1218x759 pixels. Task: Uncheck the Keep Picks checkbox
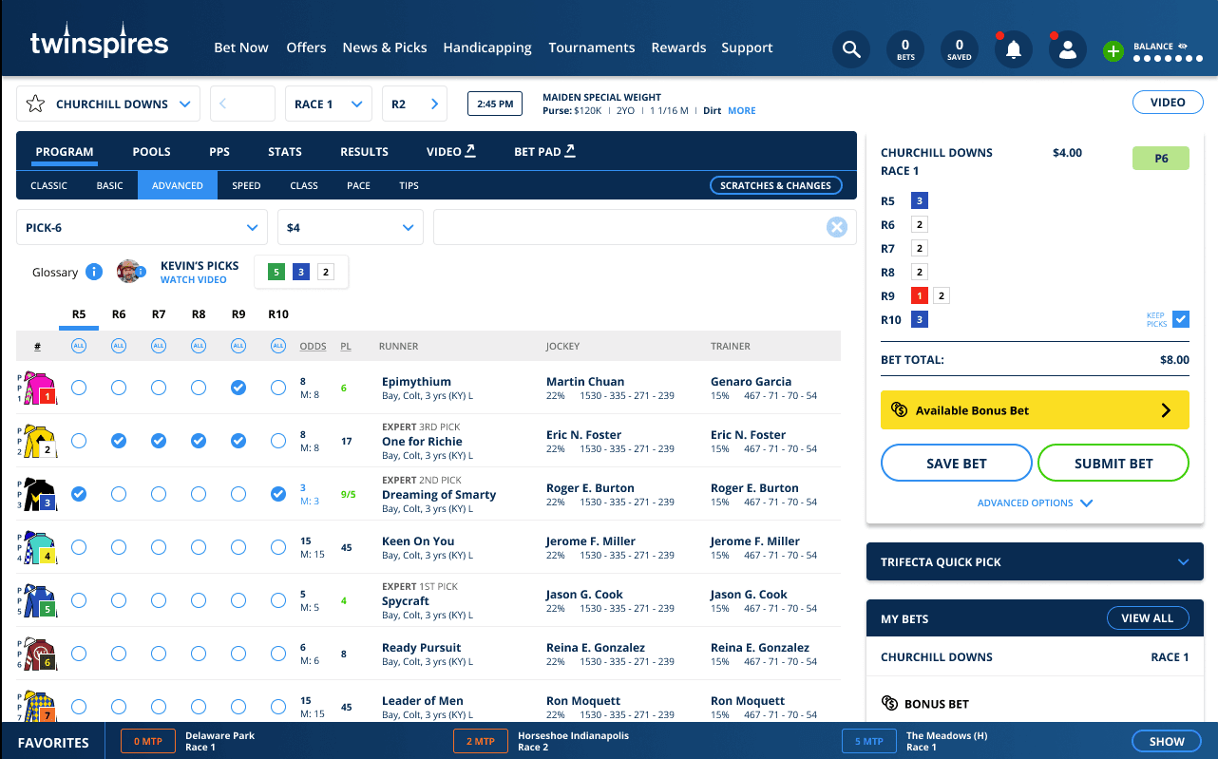coord(1181,319)
